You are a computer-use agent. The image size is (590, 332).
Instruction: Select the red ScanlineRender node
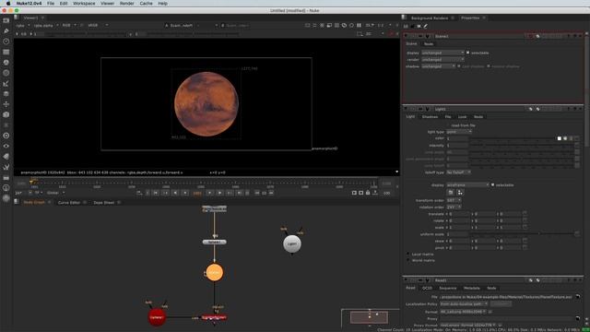(x=214, y=317)
